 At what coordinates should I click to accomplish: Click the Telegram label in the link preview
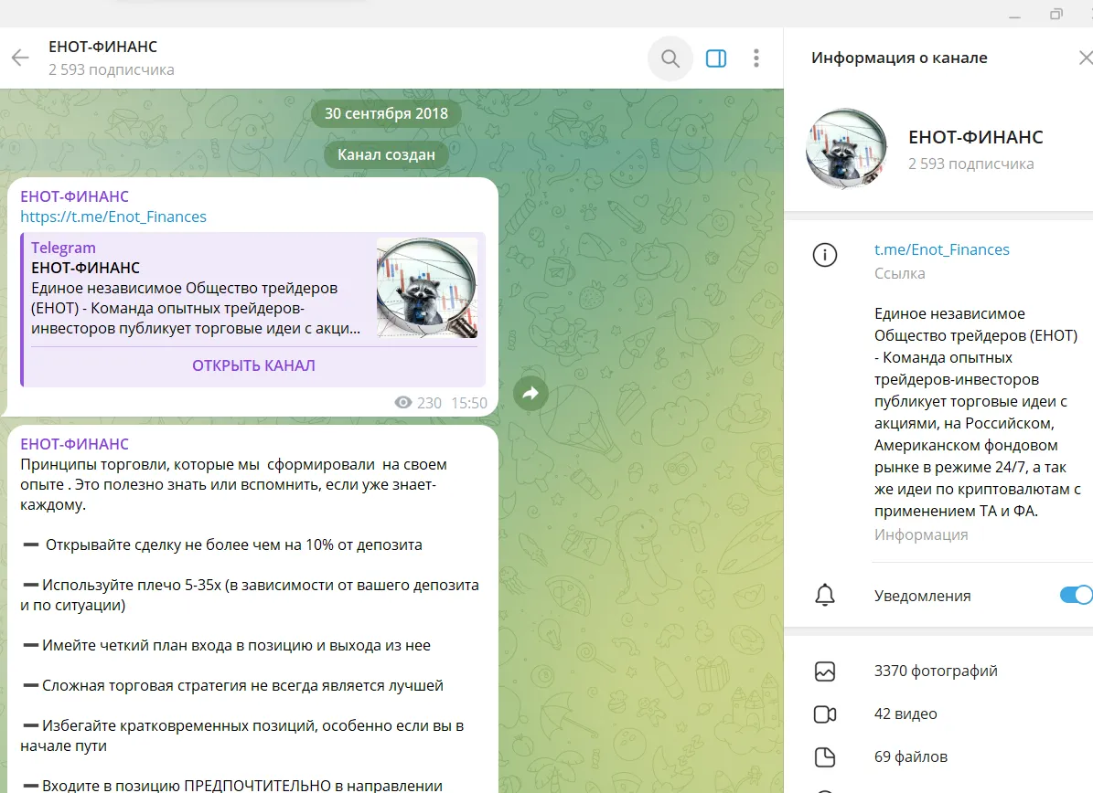[63, 248]
